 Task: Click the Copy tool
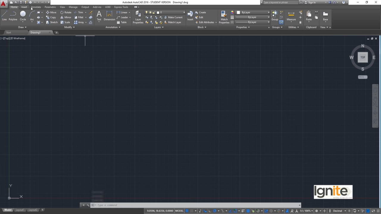click(x=51, y=17)
